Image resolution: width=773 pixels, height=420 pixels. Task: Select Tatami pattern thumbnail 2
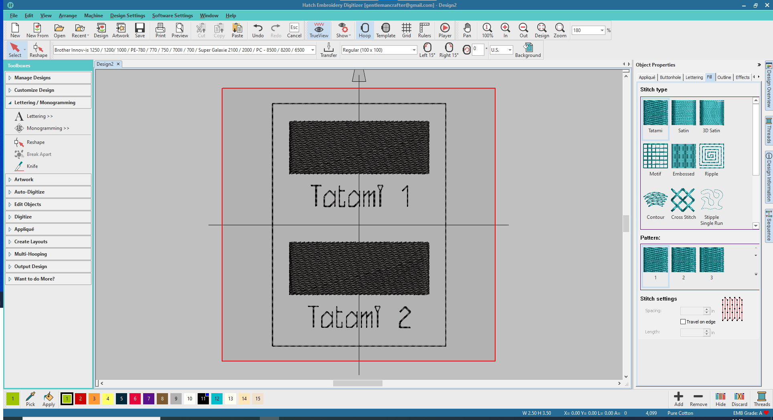tap(683, 263)
